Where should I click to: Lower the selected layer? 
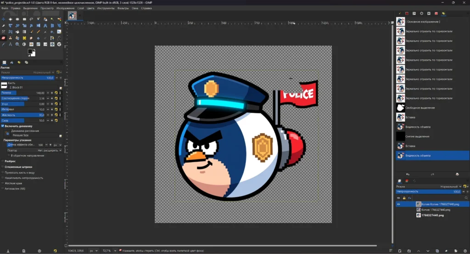click(428, 251)
